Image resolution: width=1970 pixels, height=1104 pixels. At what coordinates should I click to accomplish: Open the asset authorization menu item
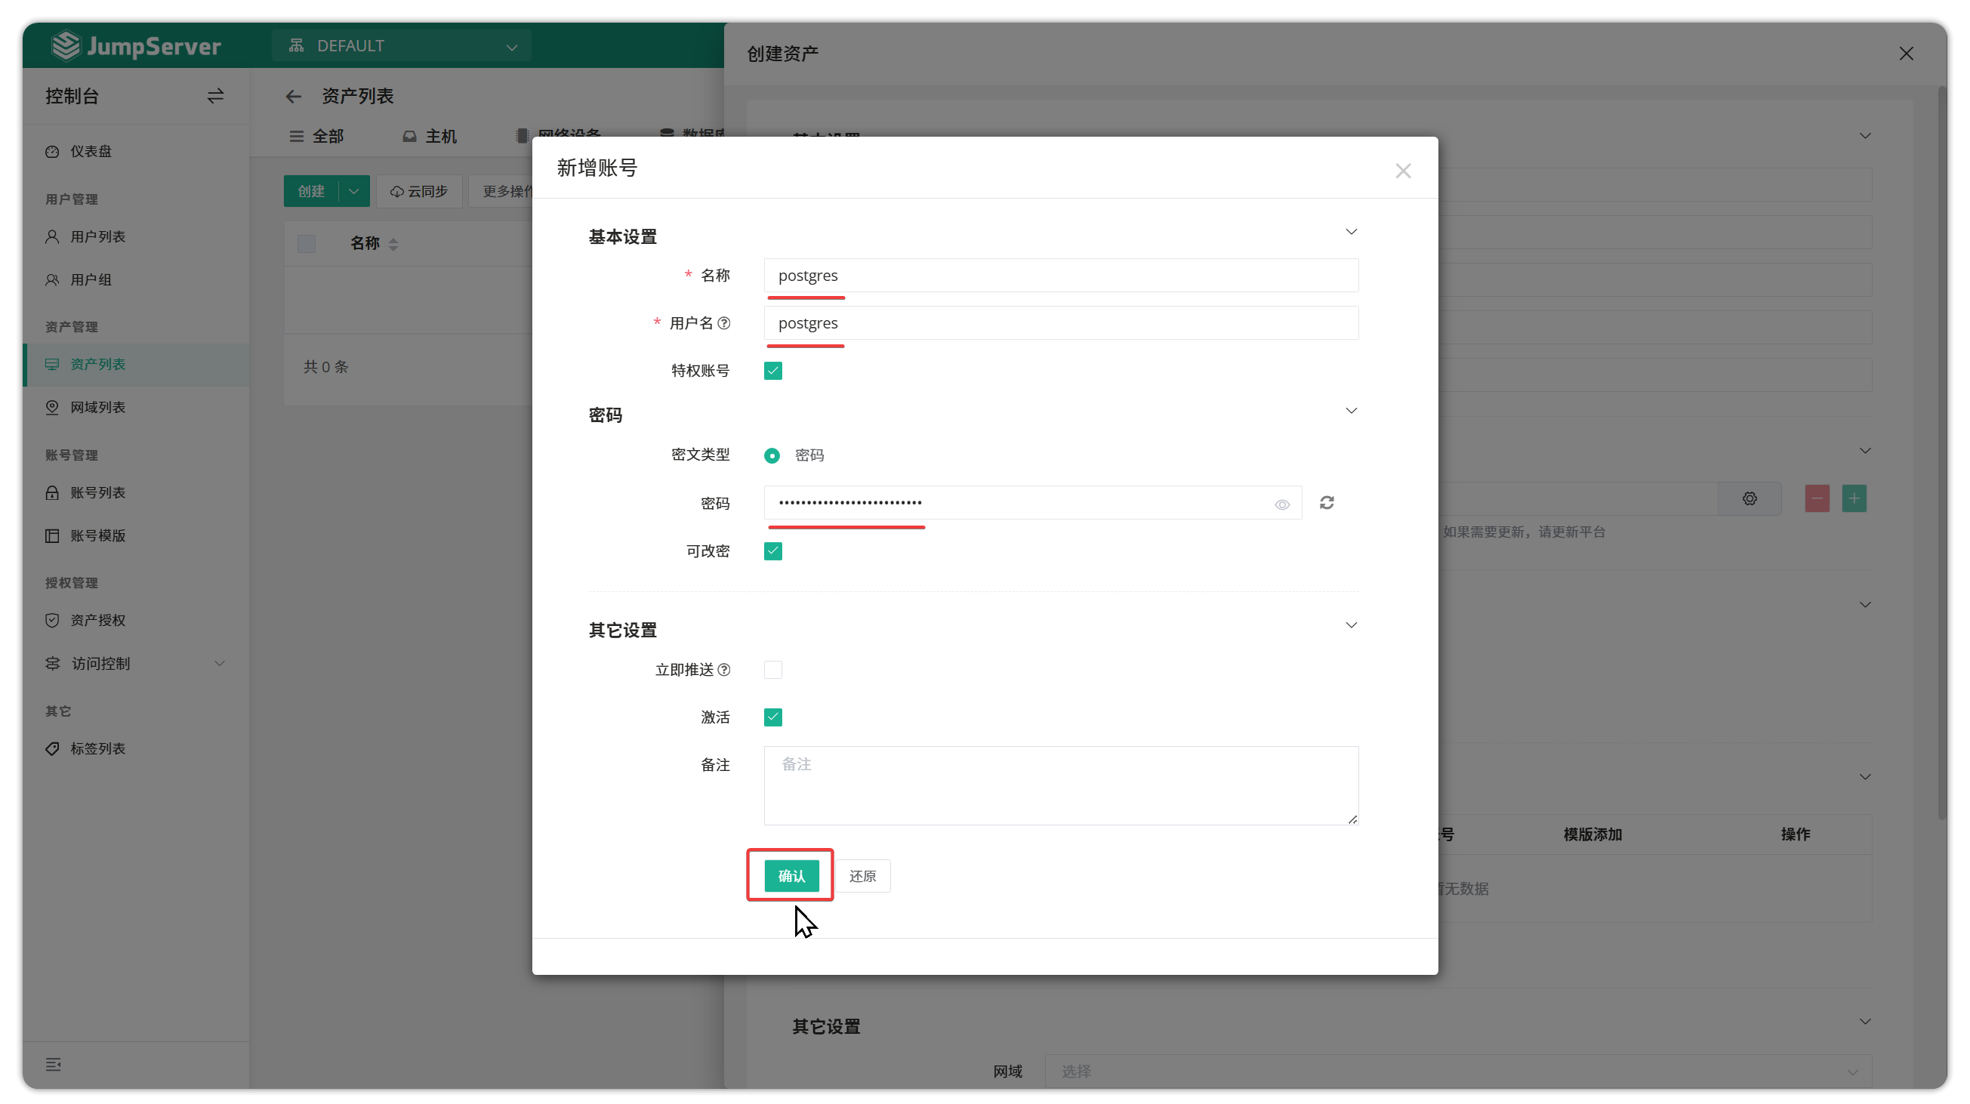98,620
